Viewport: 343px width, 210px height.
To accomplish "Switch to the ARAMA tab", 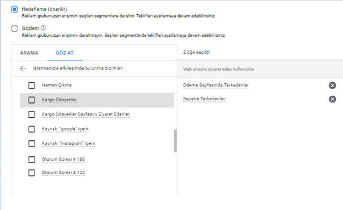I will pyautogui.click(x=29, y=53).
